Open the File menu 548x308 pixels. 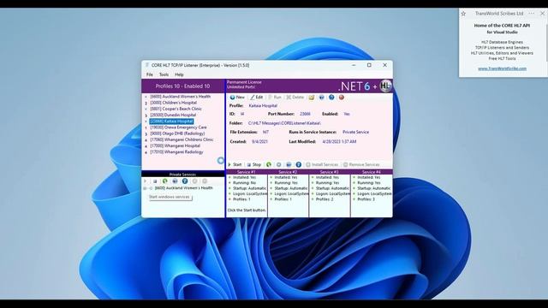point(150,74)
